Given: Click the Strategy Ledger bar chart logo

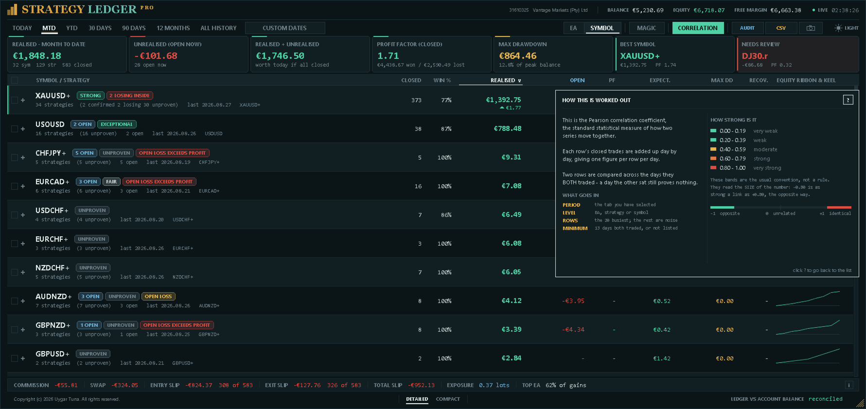Looking at the screenshot, I should click(12, 9).
